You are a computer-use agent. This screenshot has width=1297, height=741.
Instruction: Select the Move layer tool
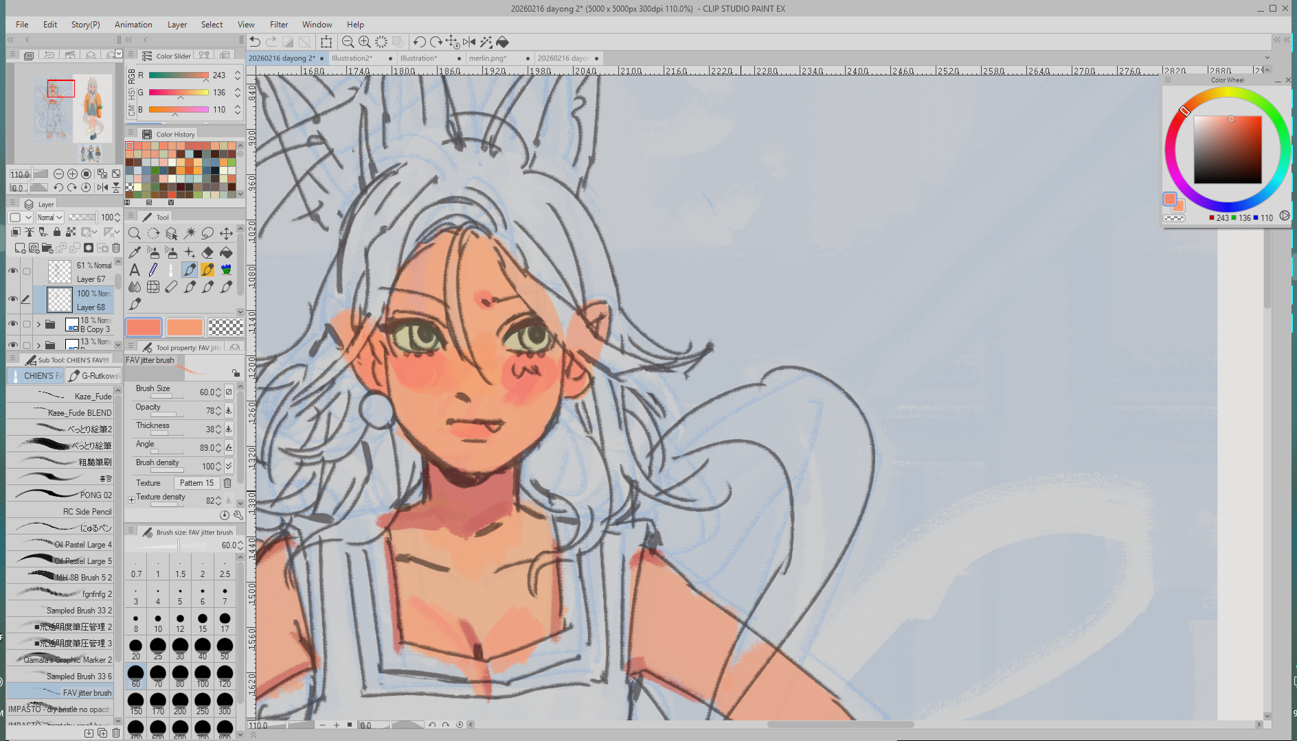(x=226, y=233)
